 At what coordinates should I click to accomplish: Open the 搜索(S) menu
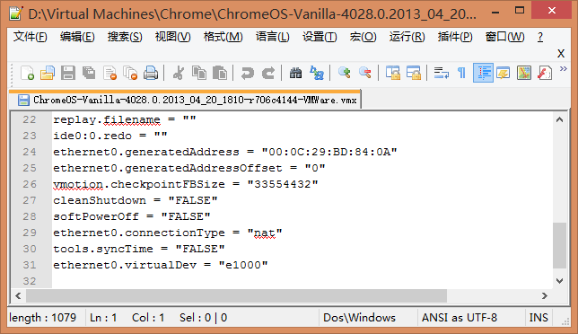click(125, 37)
